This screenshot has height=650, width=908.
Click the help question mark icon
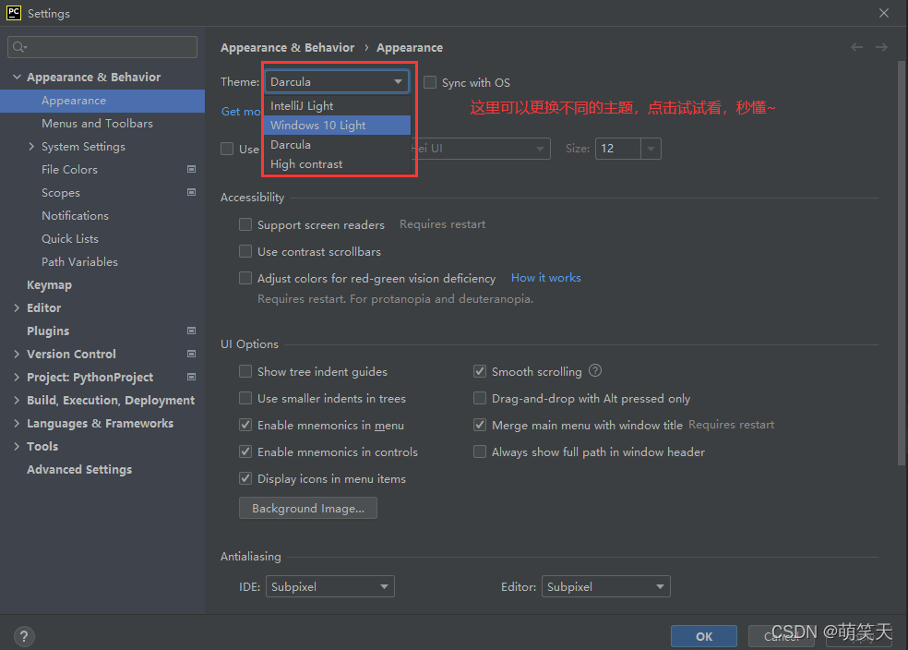pyautogui.click(x=25, y=636)
